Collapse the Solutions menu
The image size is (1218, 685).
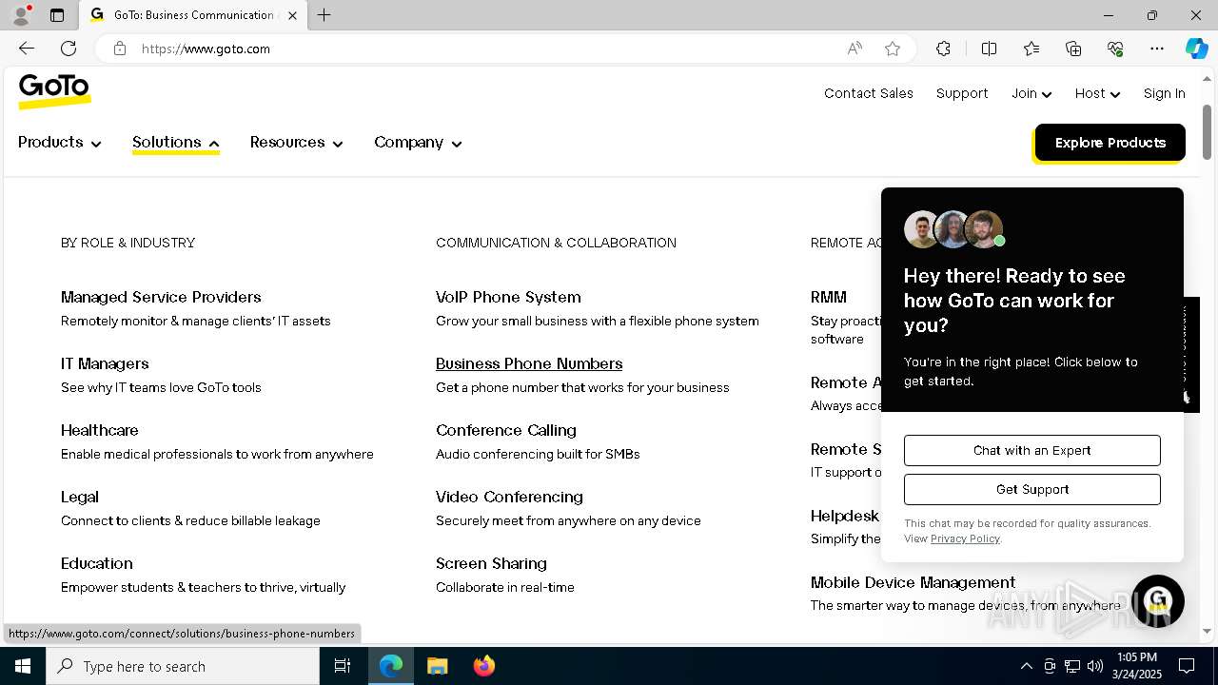[176, 143]
